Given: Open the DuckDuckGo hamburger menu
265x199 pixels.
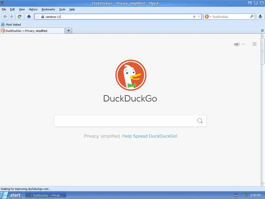Looking at the screenshot, I should tap(255, 44).
